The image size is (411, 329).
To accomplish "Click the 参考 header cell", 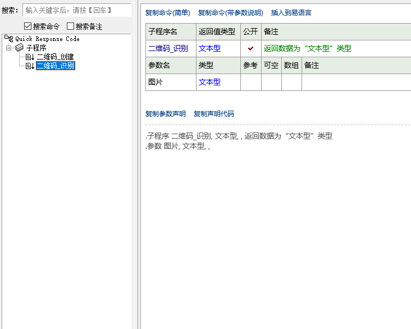I will [x=250, y=65].
